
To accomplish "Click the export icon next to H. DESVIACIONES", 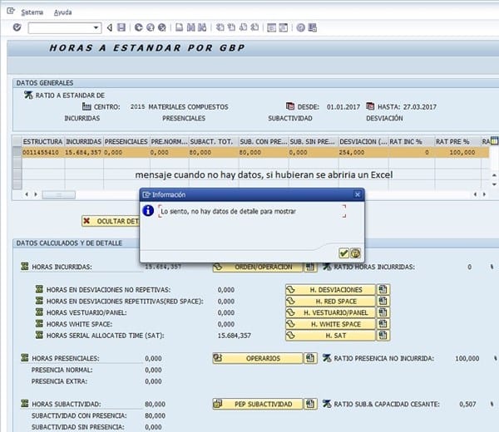I will pyautogui.click(x=383, y=290).
